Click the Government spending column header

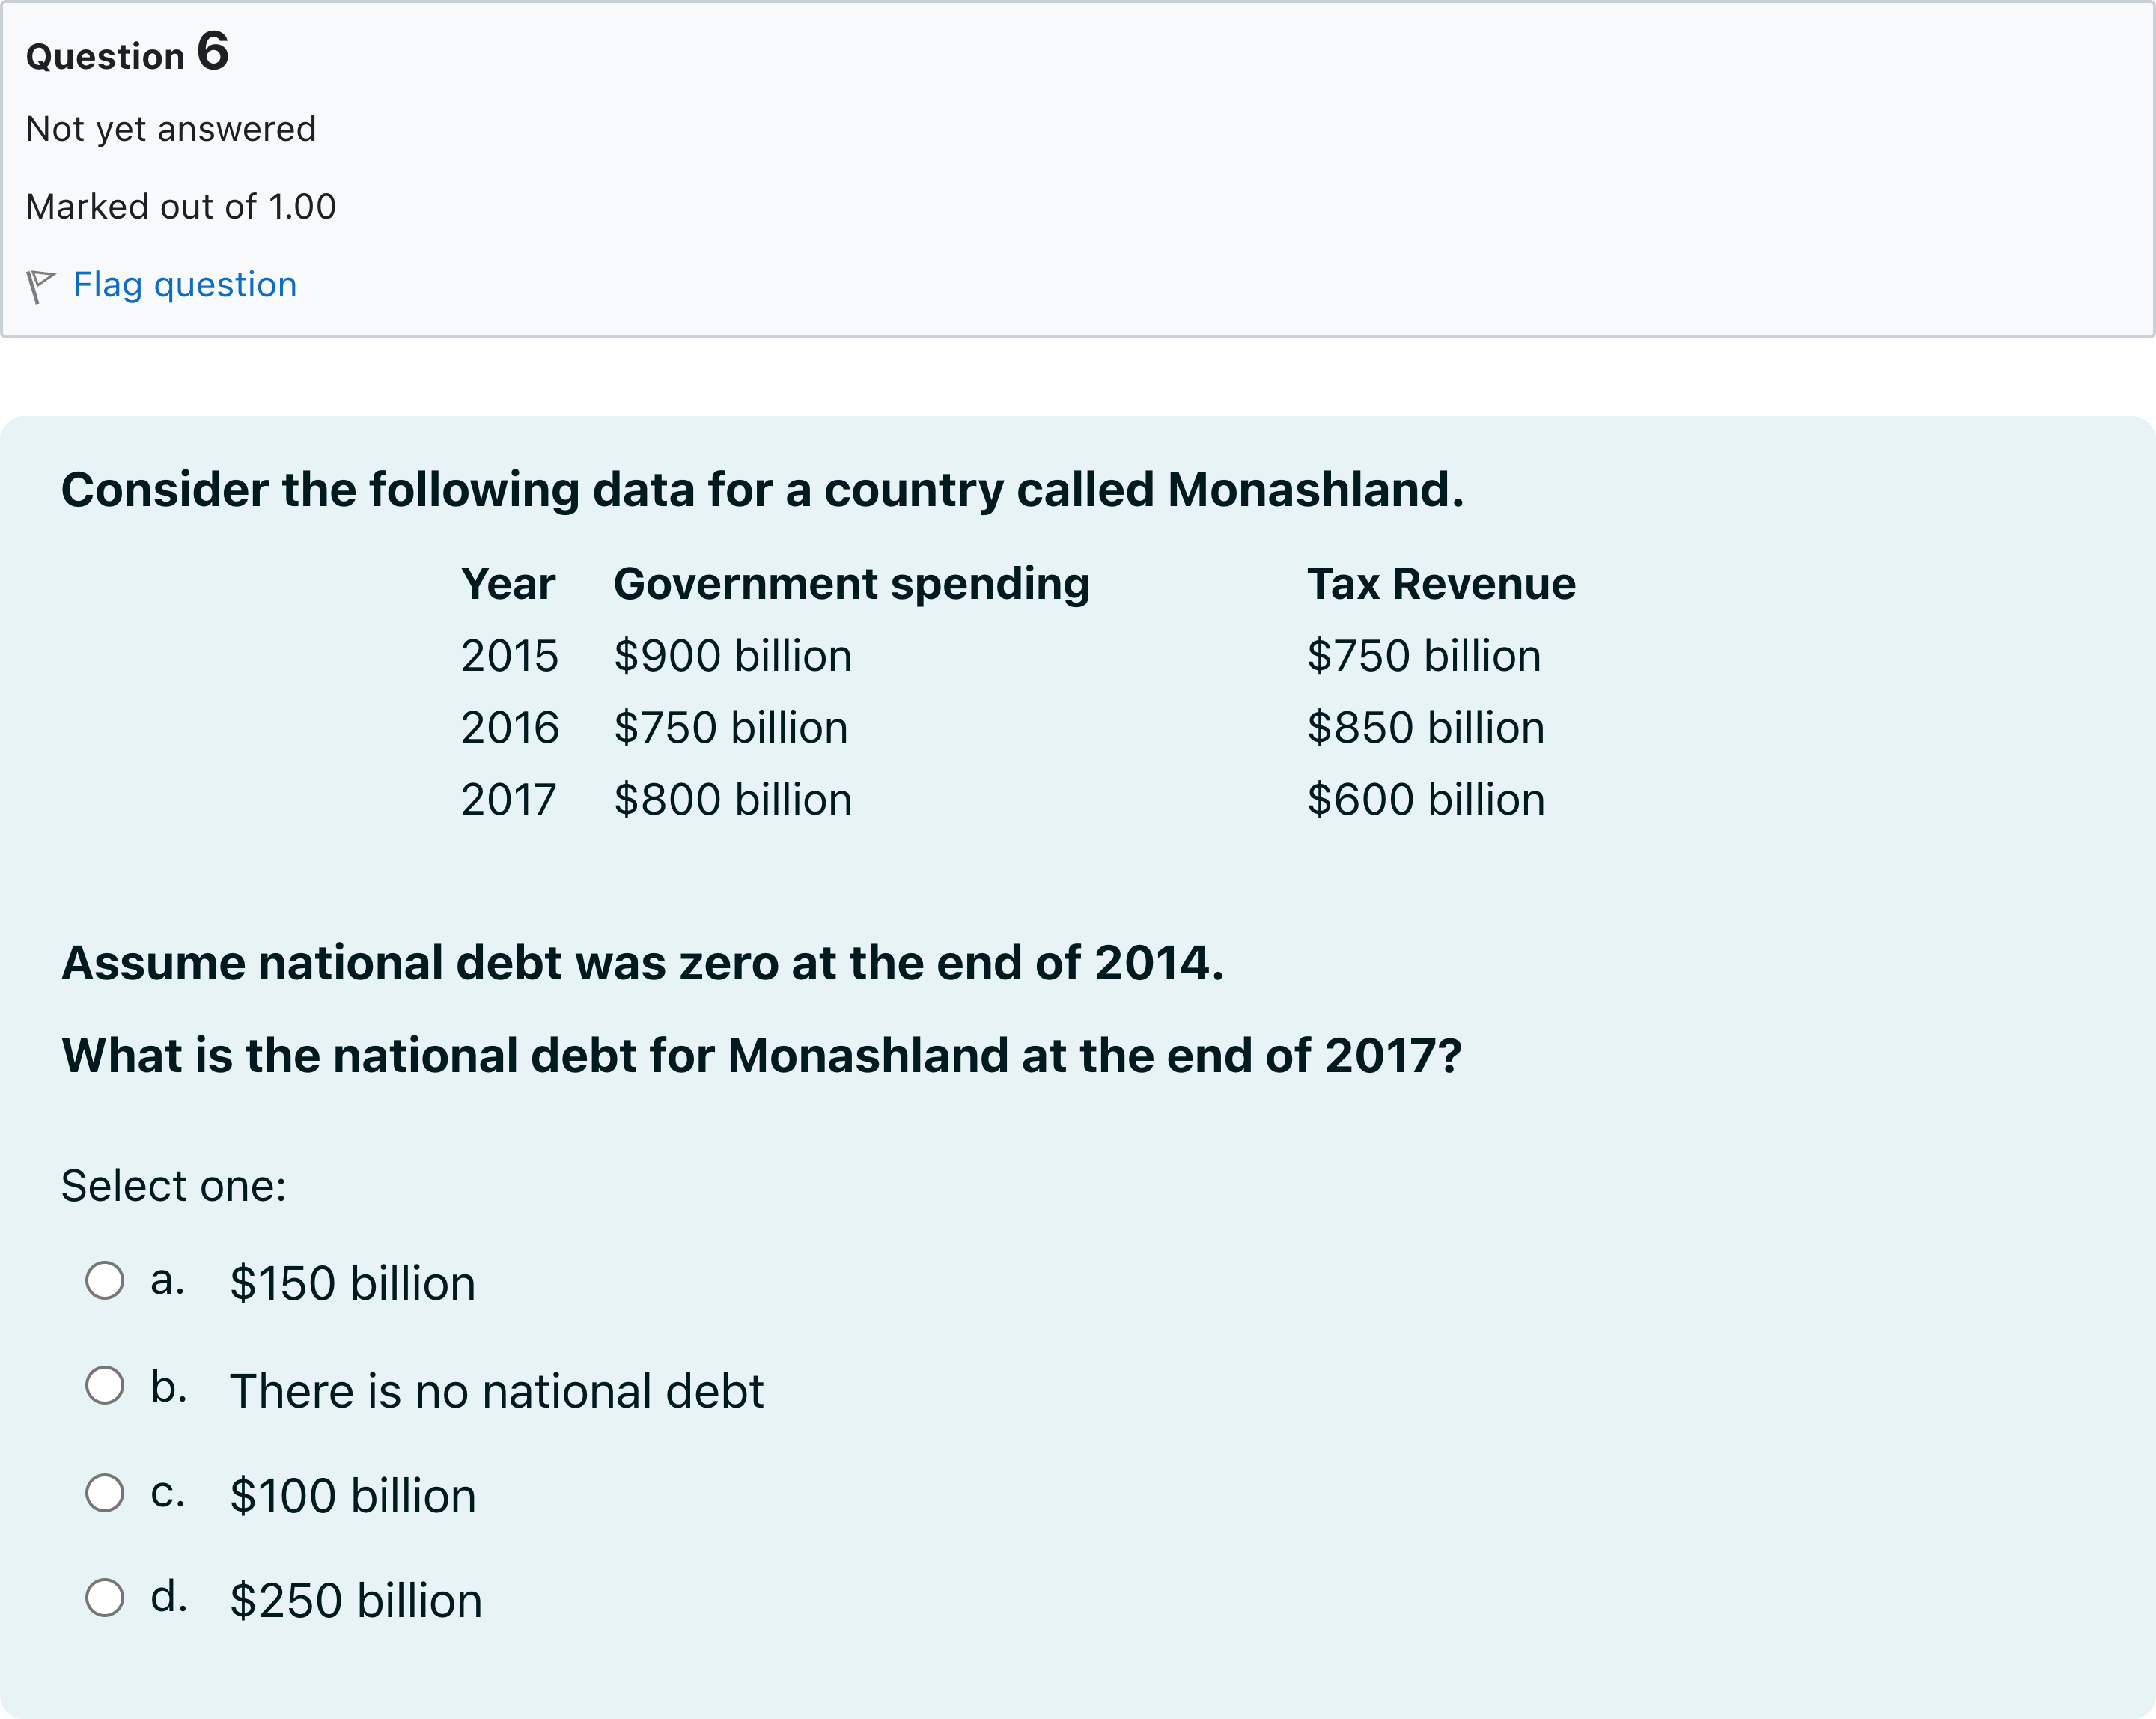tap(852, 584)
